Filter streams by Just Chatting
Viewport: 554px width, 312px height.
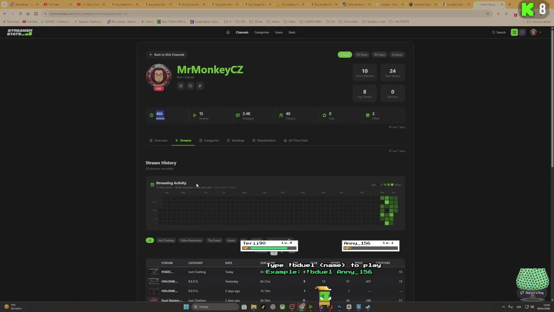[166, 240]
